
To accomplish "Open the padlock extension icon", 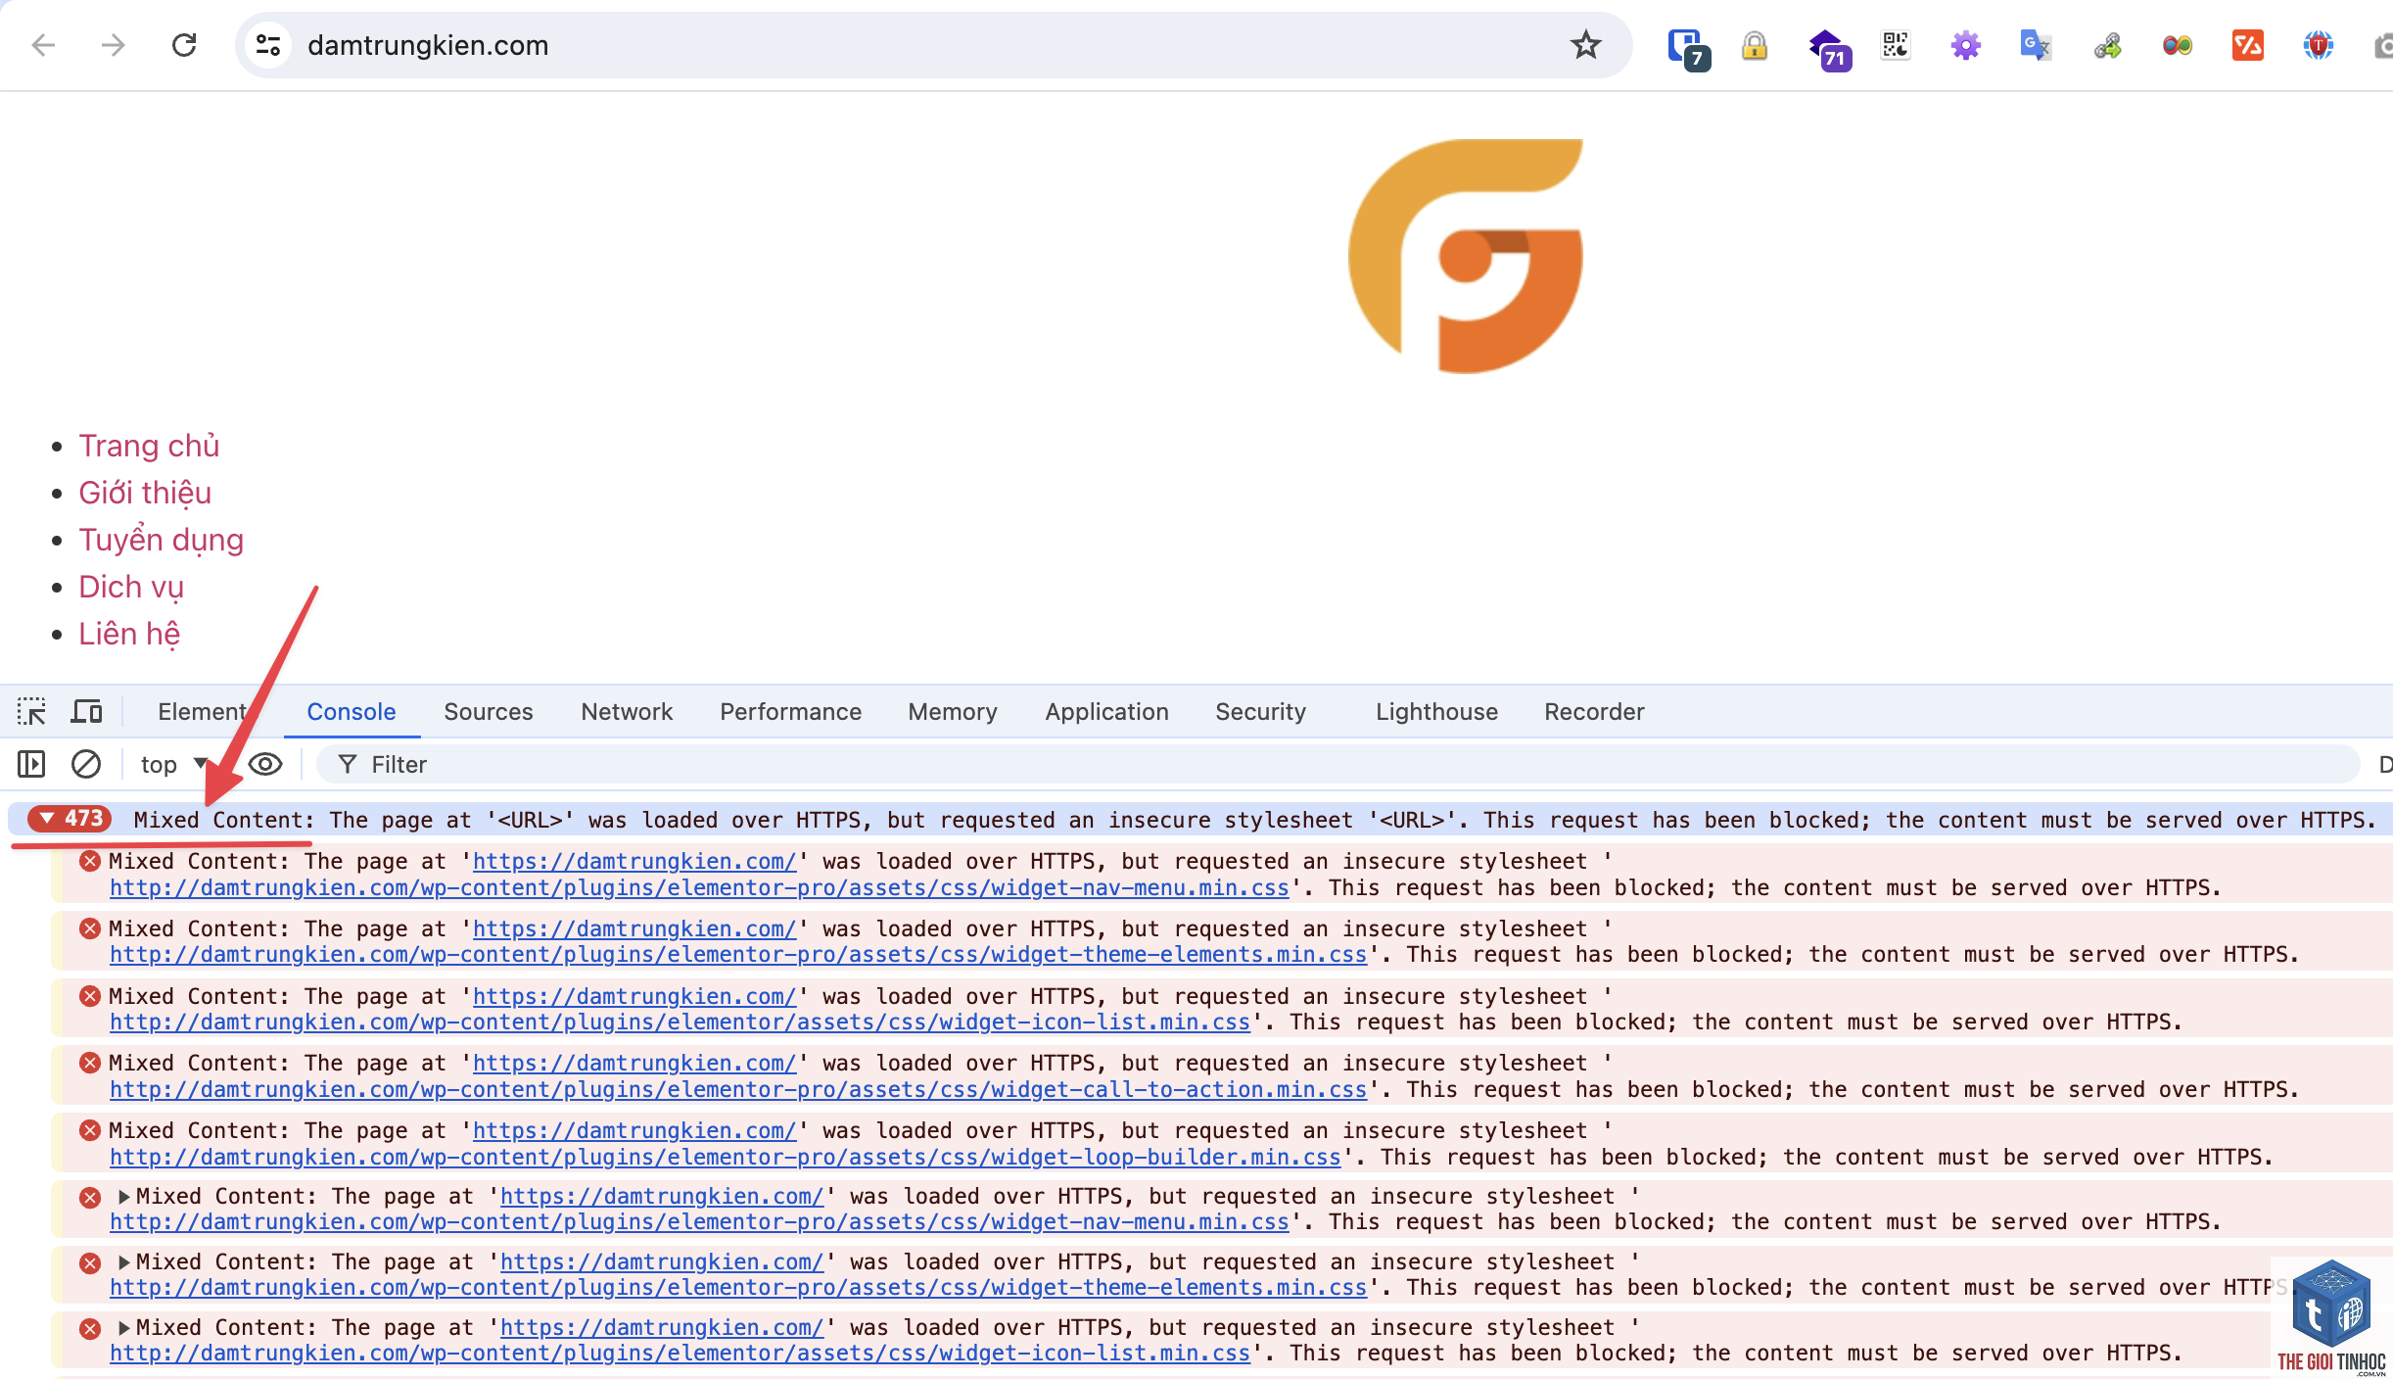I will click(x=1755, y=45).
